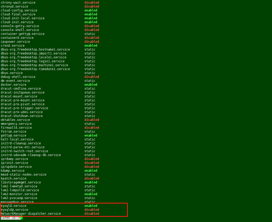Click the enabled label next to docker.service

tap(91, 84)
